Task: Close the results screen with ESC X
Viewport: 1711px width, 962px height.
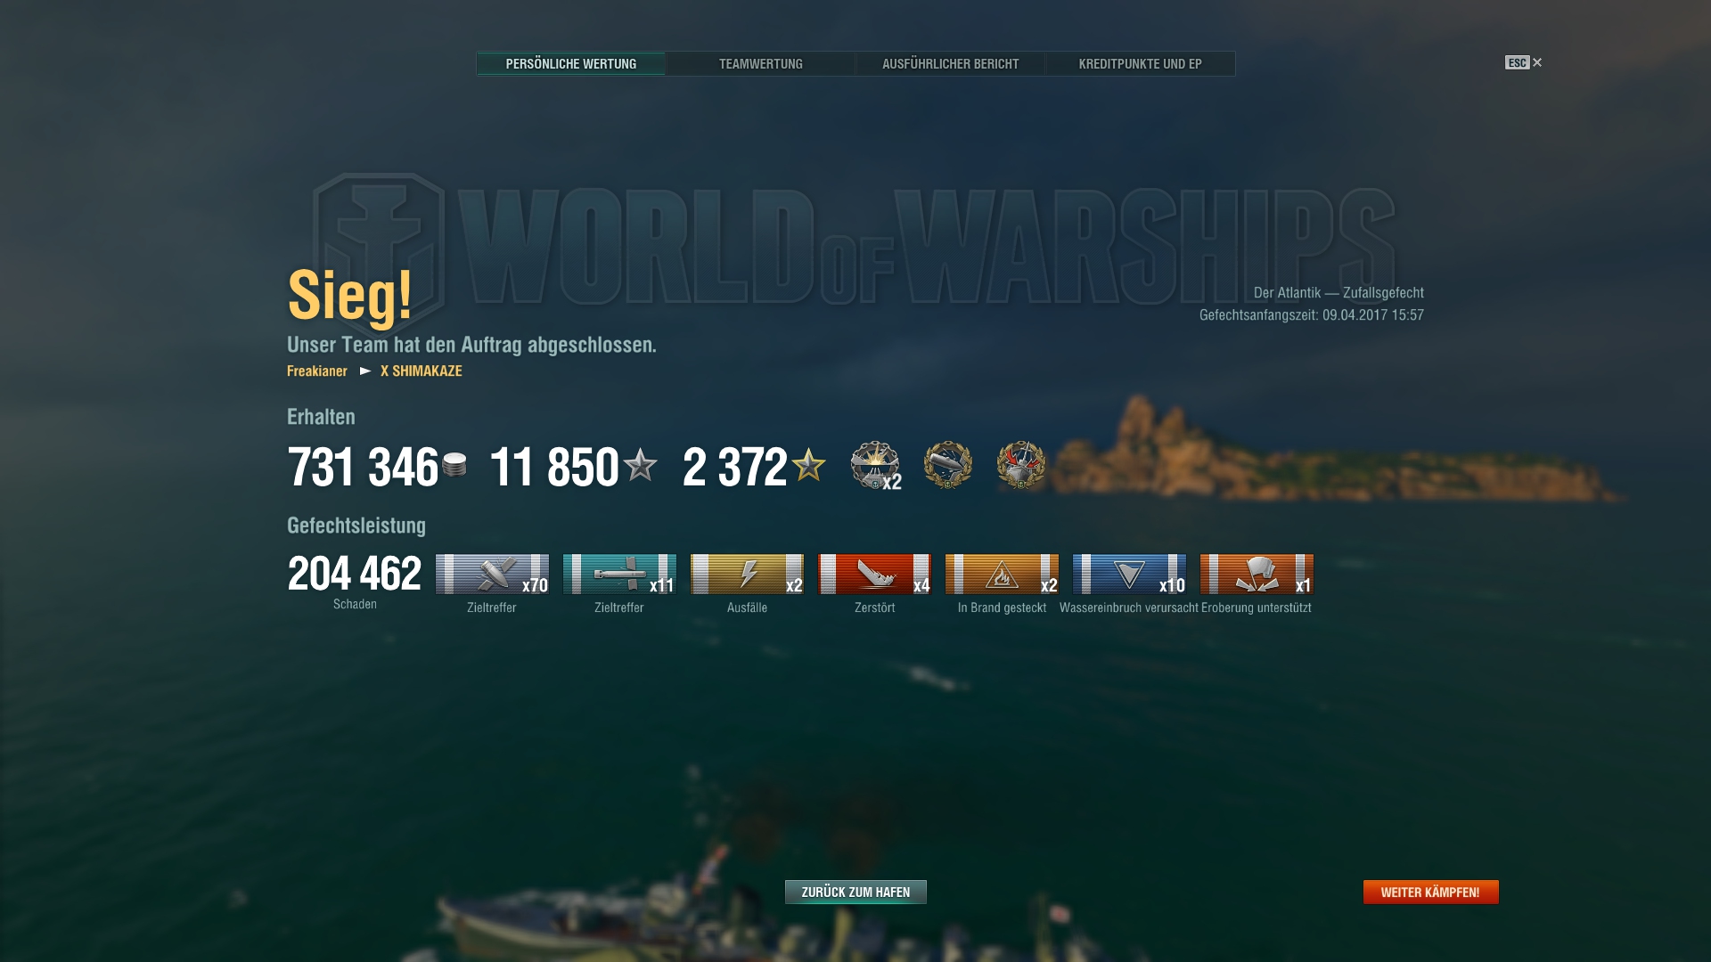Action: (1524, 62)
